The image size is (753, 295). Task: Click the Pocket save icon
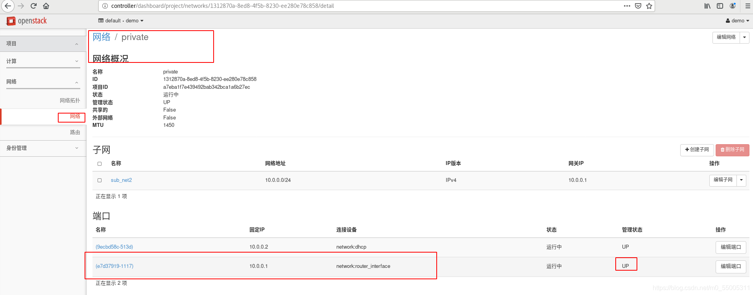(x=638, y=6)
